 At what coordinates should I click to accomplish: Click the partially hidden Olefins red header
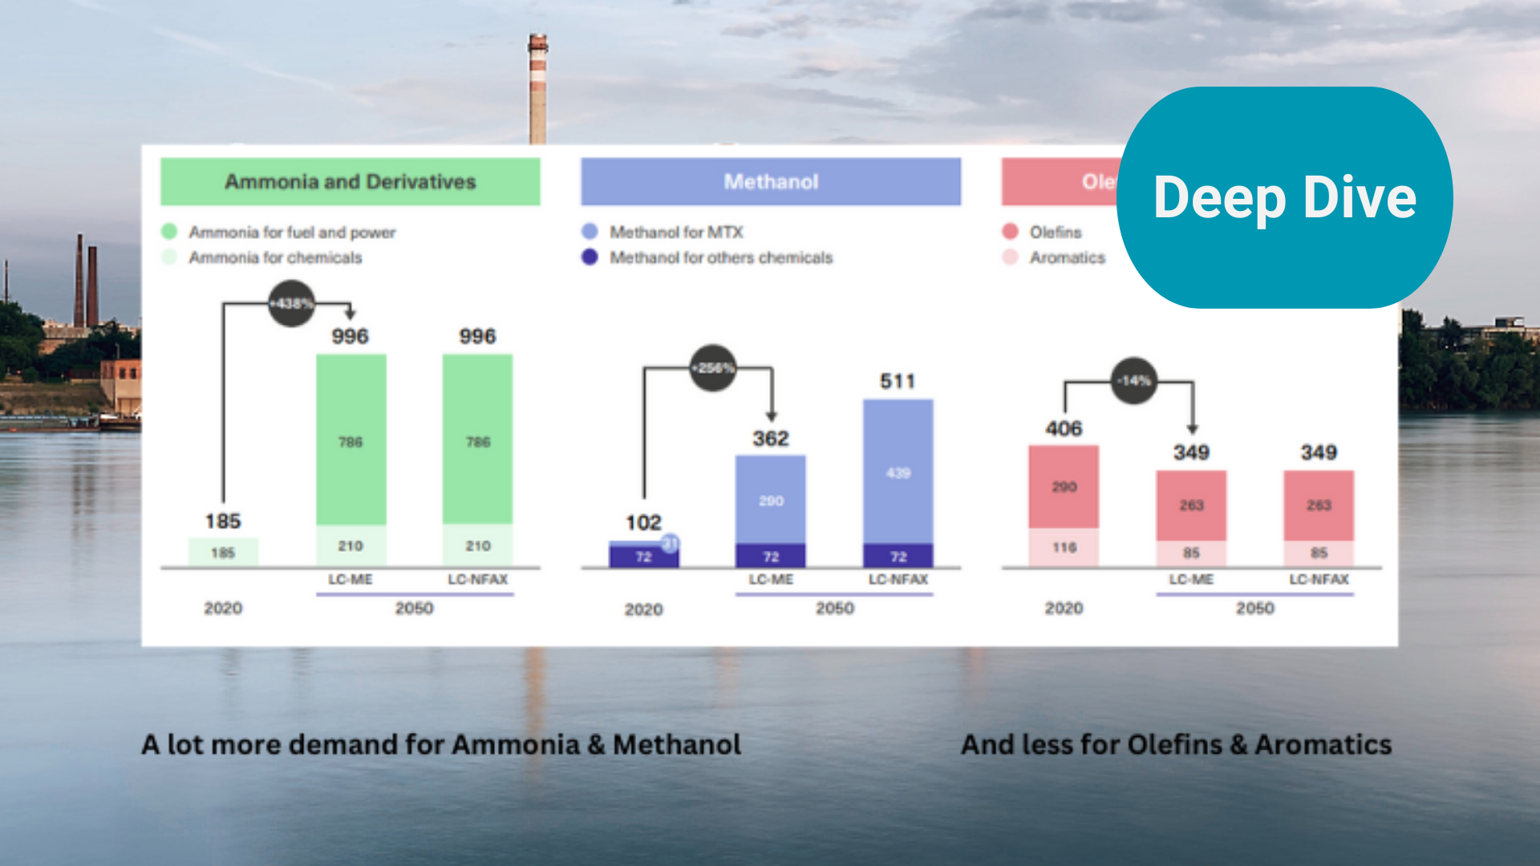[x=1059, y=182]
